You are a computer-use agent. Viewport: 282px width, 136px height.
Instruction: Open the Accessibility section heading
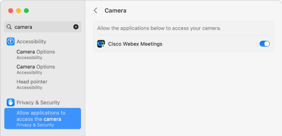(31, 41)
